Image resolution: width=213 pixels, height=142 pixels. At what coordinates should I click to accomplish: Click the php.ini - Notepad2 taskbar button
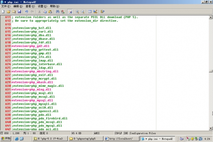pyautogui.click(x=157, y=138)
